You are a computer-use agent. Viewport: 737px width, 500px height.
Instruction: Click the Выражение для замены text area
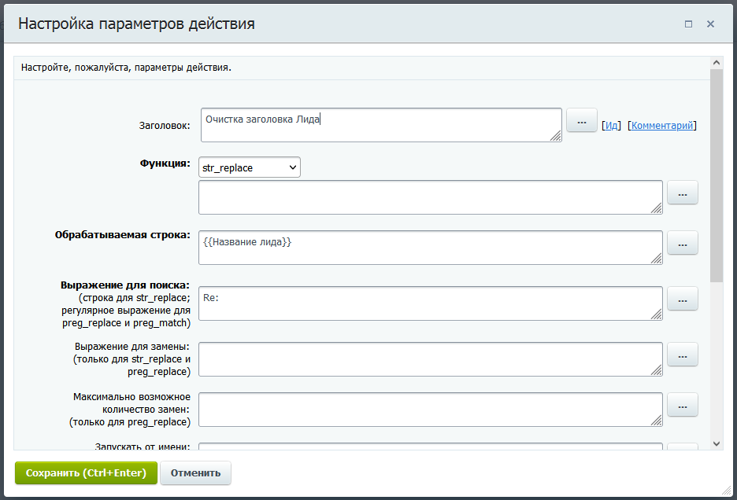(x=430, y=359)
